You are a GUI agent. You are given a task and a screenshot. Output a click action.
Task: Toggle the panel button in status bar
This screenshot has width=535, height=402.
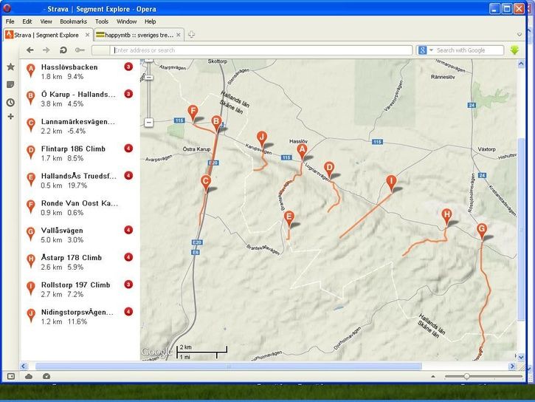pos(11,376)
